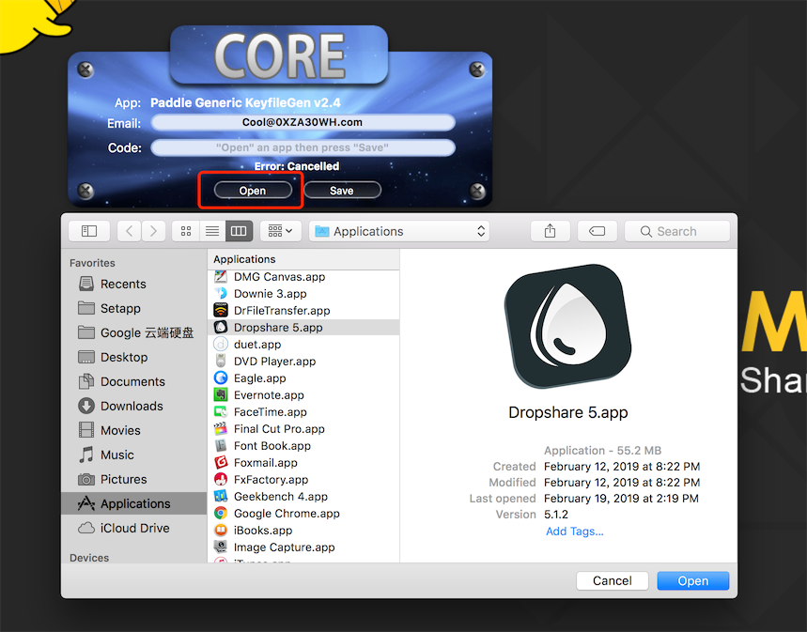This screenshot has width=807, height=632.
Task: Click the Add Tags… link
Action: (574, 532)
